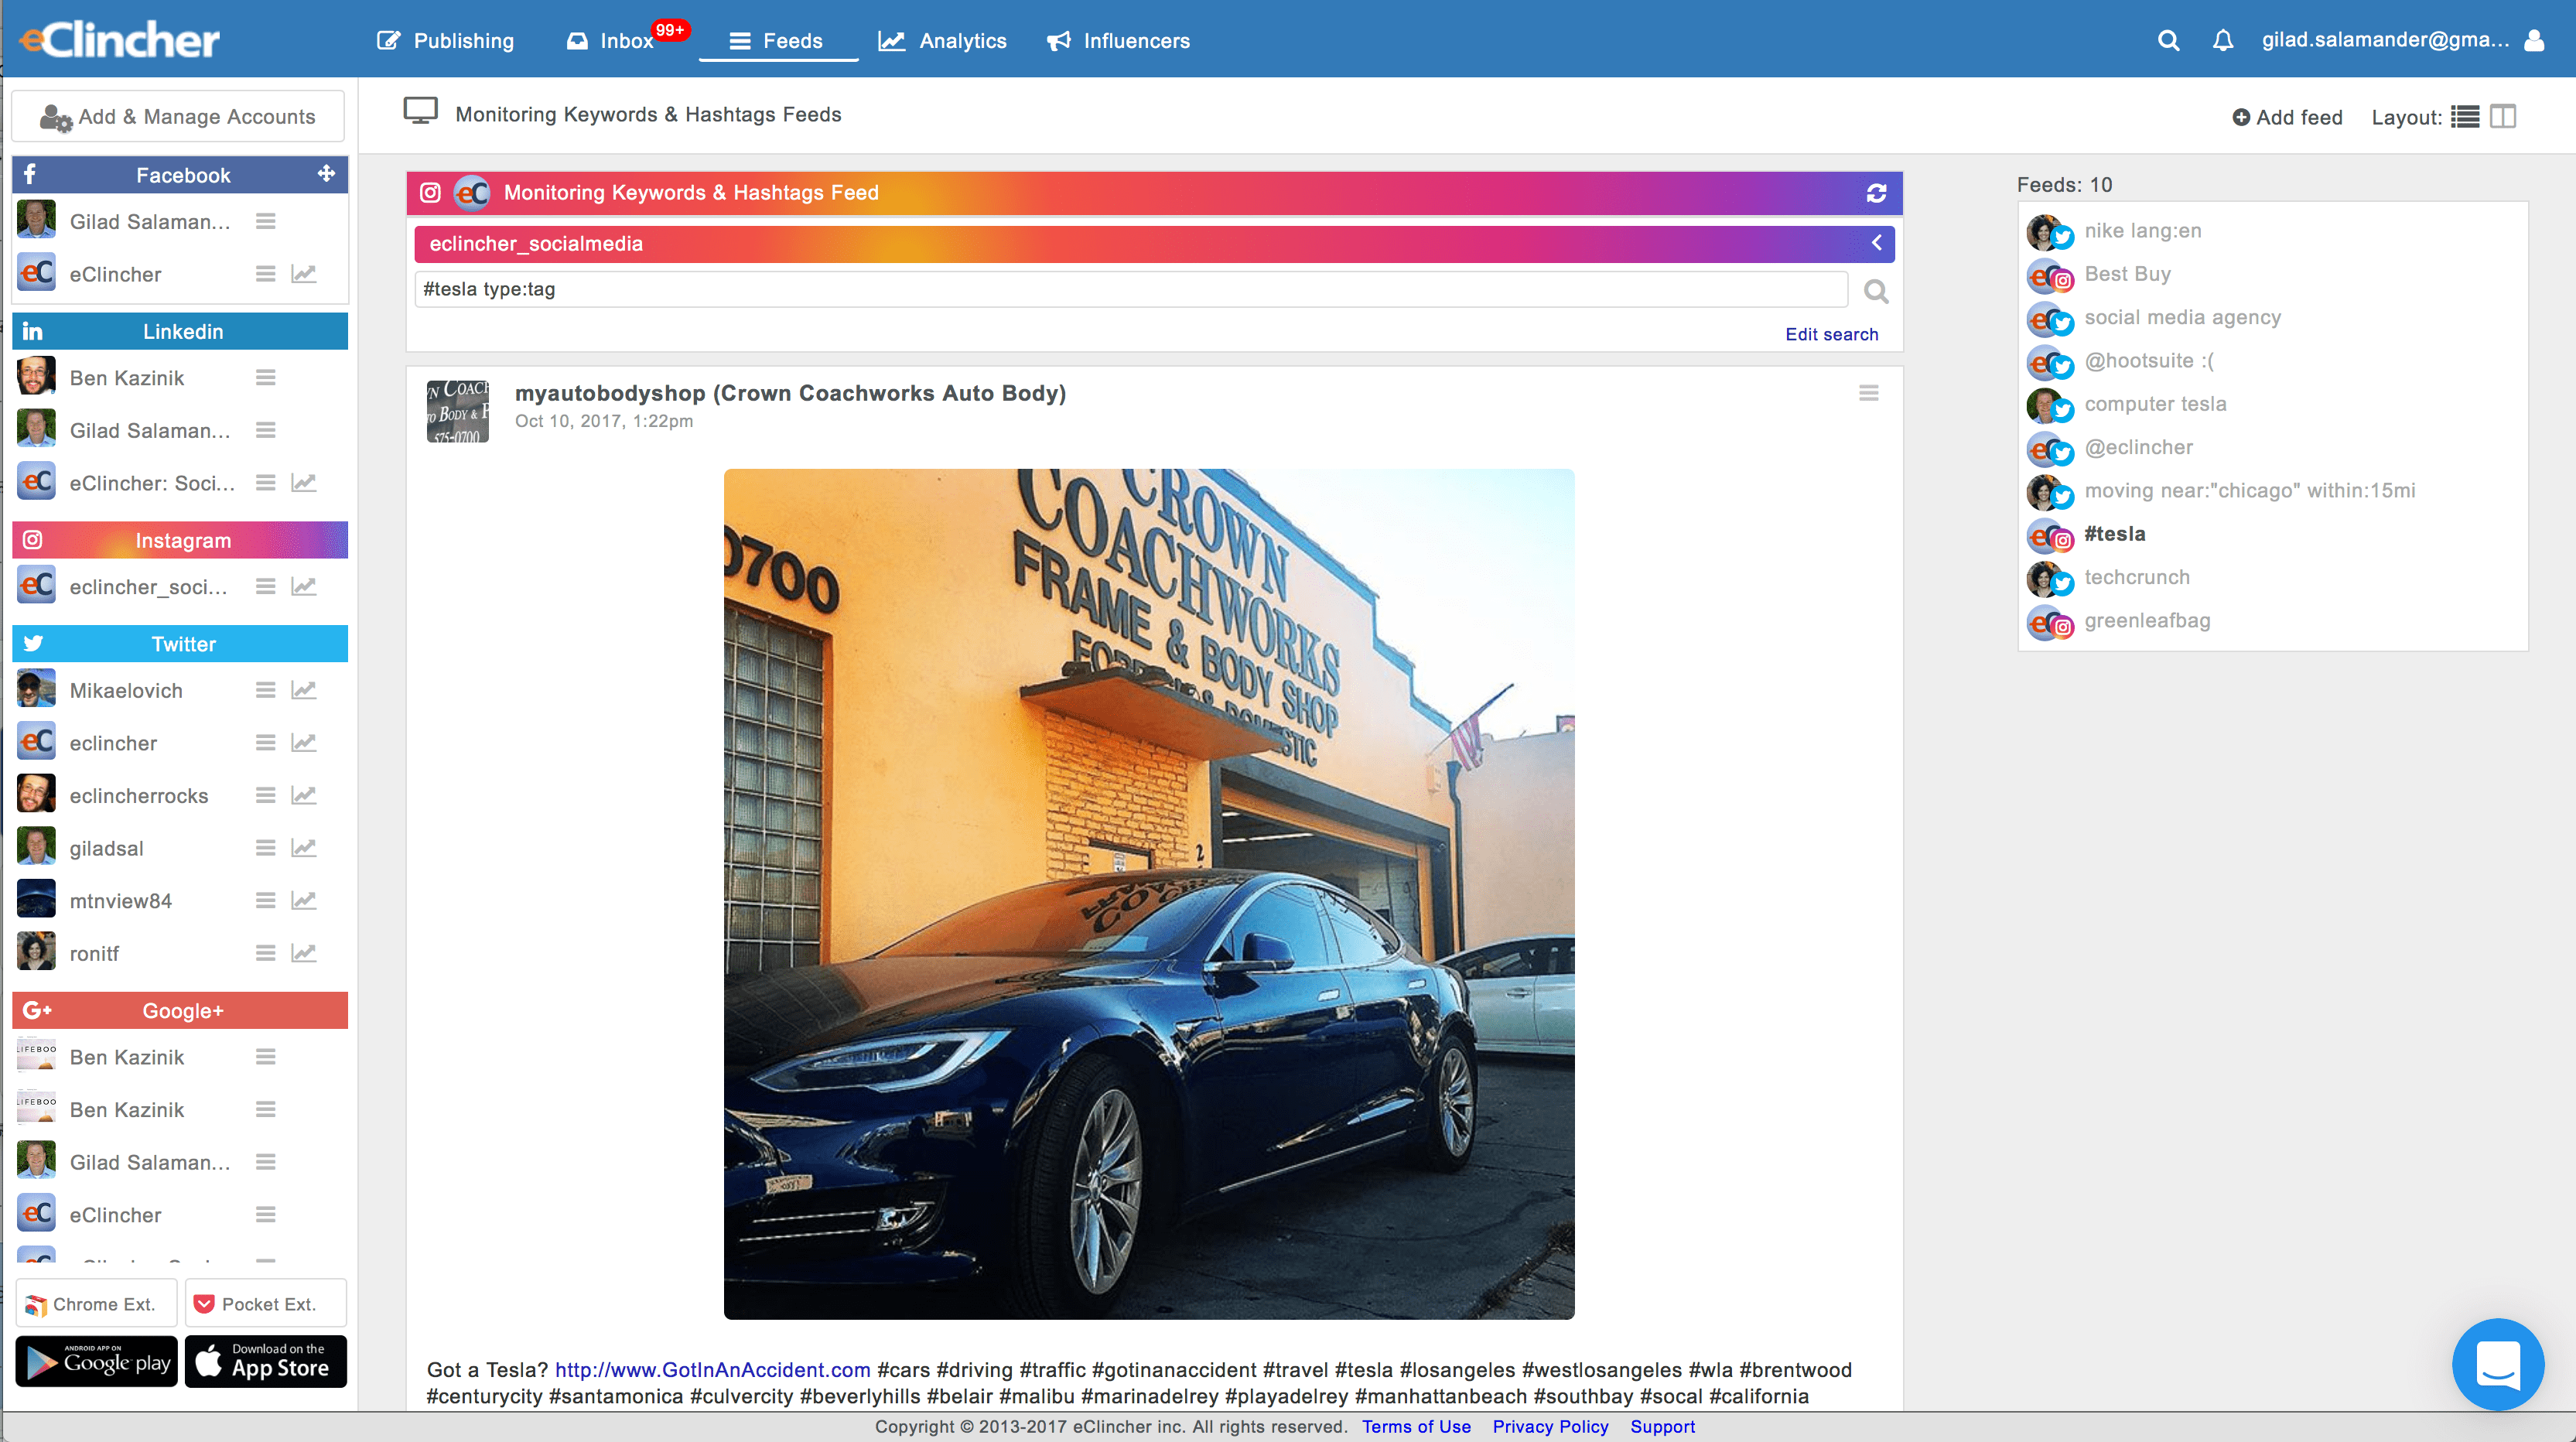This screenshot has width=2576, height=1442.
Task: Open menu for eclincherrocks Twitter account
Action: point(265,796)
